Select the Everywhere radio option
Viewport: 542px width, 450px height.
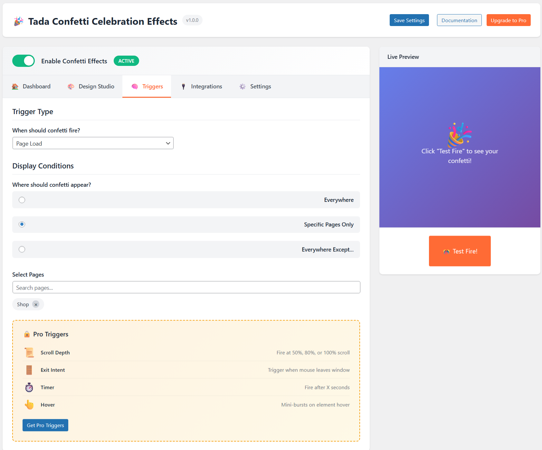[x=22, y=200]
